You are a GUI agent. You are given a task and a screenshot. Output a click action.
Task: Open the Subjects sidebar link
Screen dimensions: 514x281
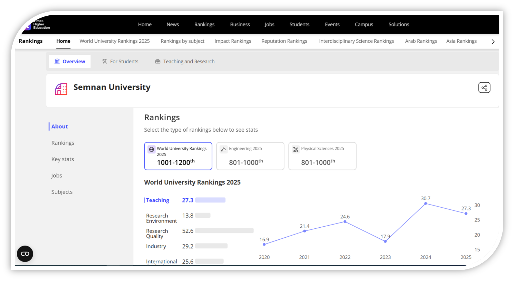tap(62, 192)
